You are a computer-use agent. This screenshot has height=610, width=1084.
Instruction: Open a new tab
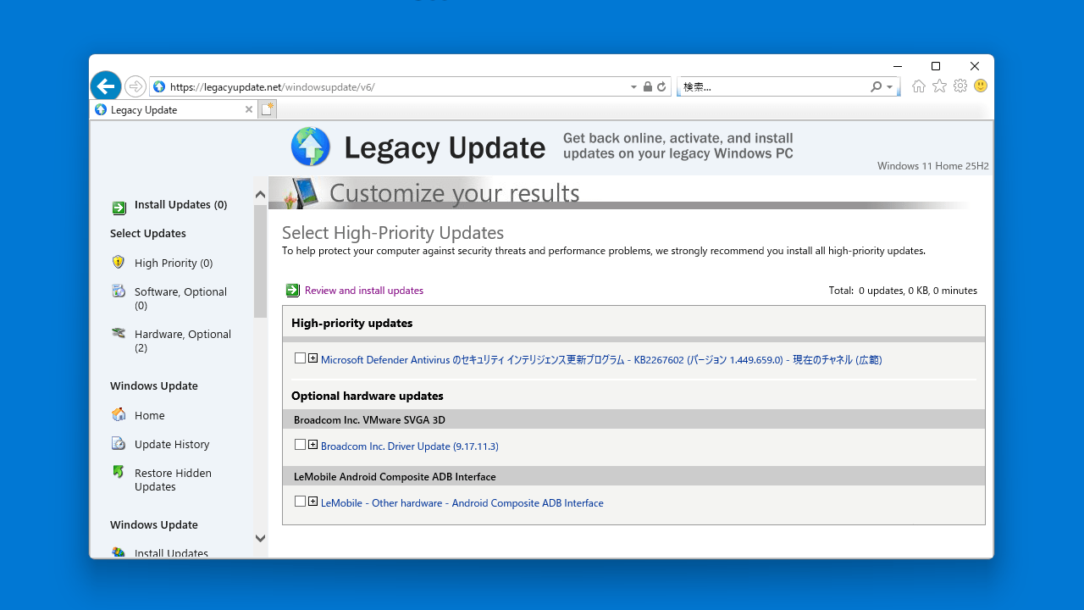click(268, 109)
